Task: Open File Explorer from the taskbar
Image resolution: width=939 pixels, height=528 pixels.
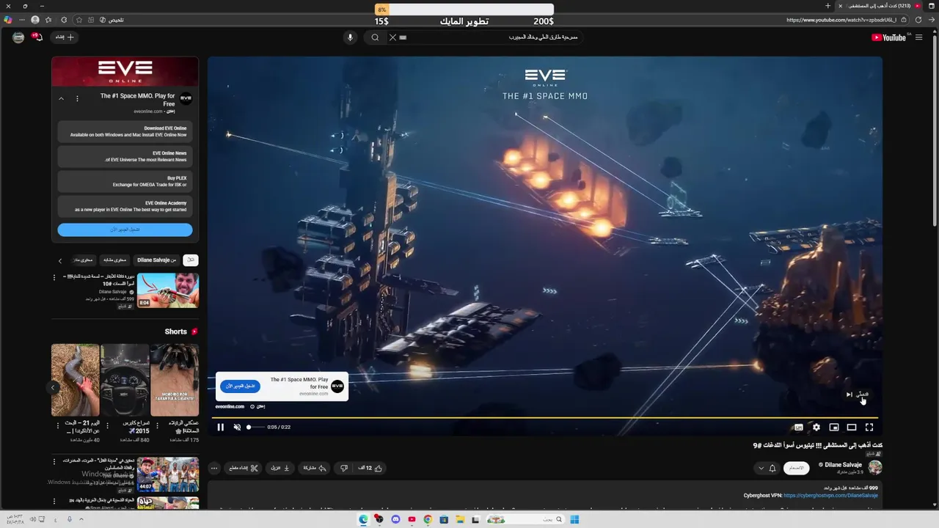Action: click(460, 519)
